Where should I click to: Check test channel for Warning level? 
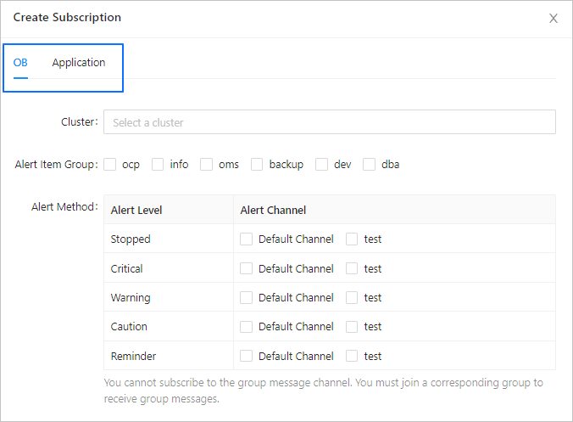click(353, 298)
